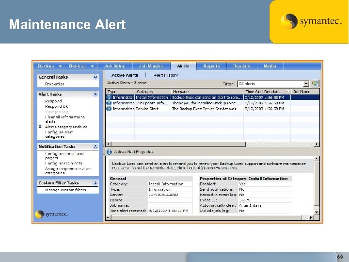Click the Active Alert Properties info icon
Viewport: 349px width, 262px height.
coord(109,152)
